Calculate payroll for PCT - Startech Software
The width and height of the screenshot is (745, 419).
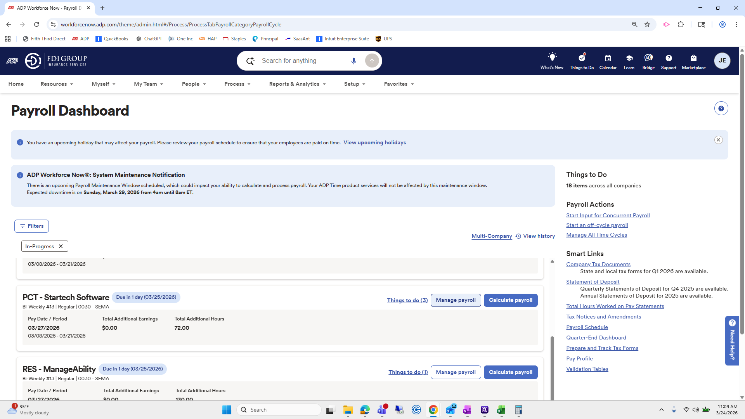tap(510, 300)
